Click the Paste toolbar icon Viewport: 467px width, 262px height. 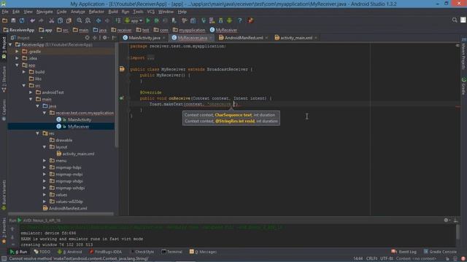click(69, 20)
